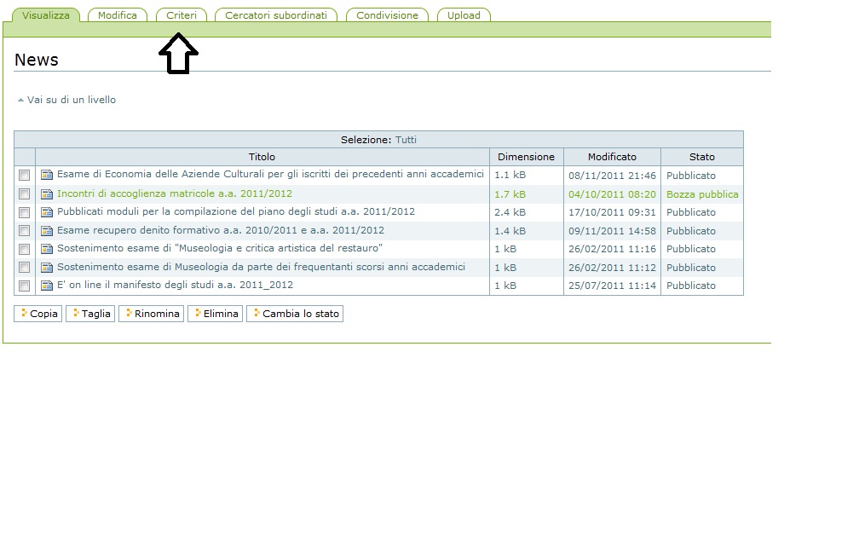Go to the Cercatori subordinati tab
The width and height of the screenshot is (859, 537).
[x=276, y=15]
